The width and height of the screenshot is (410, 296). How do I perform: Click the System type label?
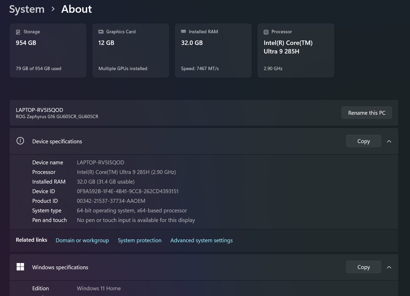coord(47,211)
